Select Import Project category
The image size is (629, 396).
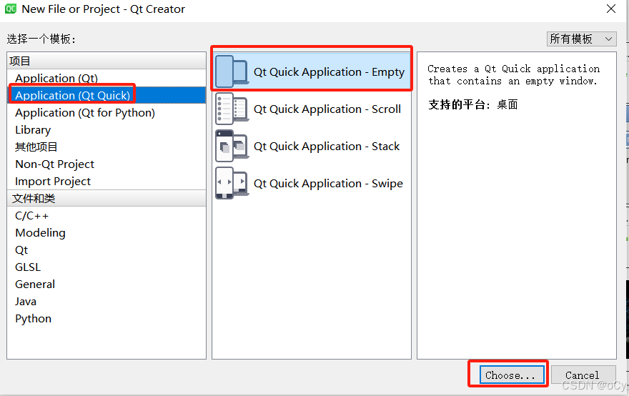[x=107, y=182]
